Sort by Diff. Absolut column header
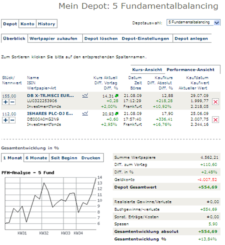Screen dimensions: 225x245 coord(160,83)
